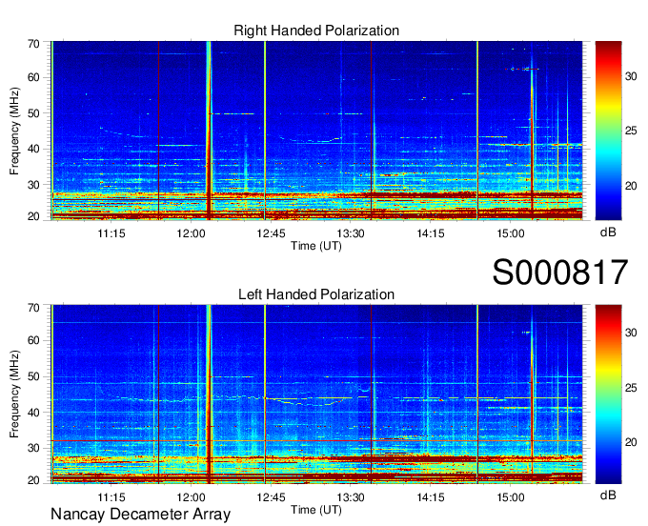Click the "12:00" time tick of Left Handed plot
This screenshot has height=526, width=648.
191,497
